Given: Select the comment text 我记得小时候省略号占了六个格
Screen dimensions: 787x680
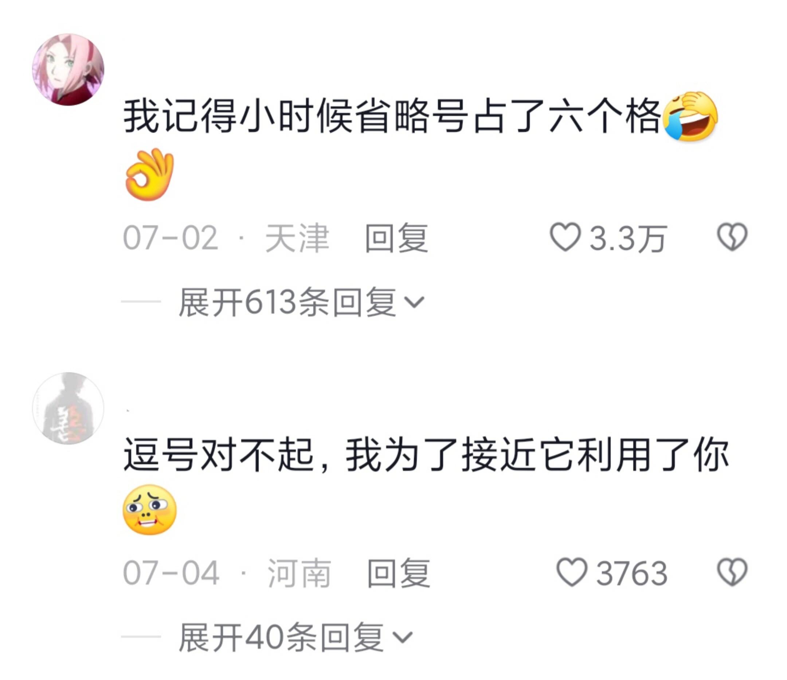Looking at the screenshot, I should [392, 116].
